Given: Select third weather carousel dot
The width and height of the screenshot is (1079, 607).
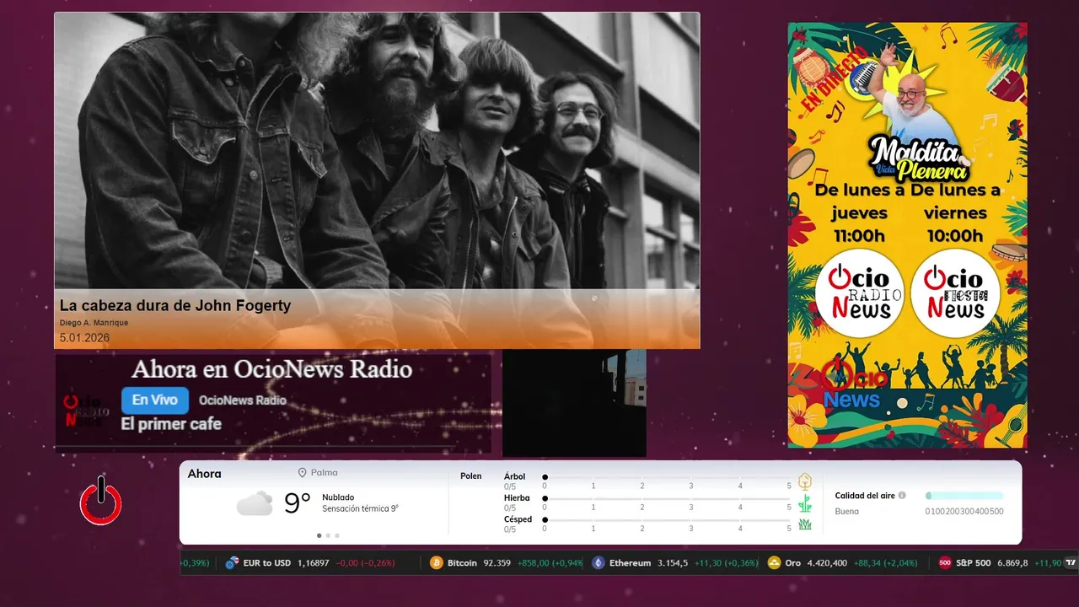Looking at the screenshot, I should 337,535.
